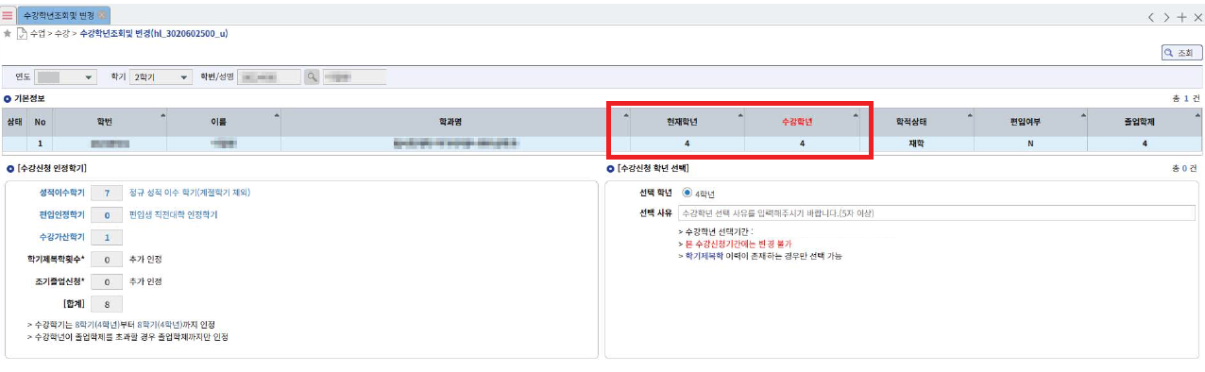The width and height of the screenshot is (1205, 372).
Task: Sort by 학적상태 column header
Action: coord(917,122)
